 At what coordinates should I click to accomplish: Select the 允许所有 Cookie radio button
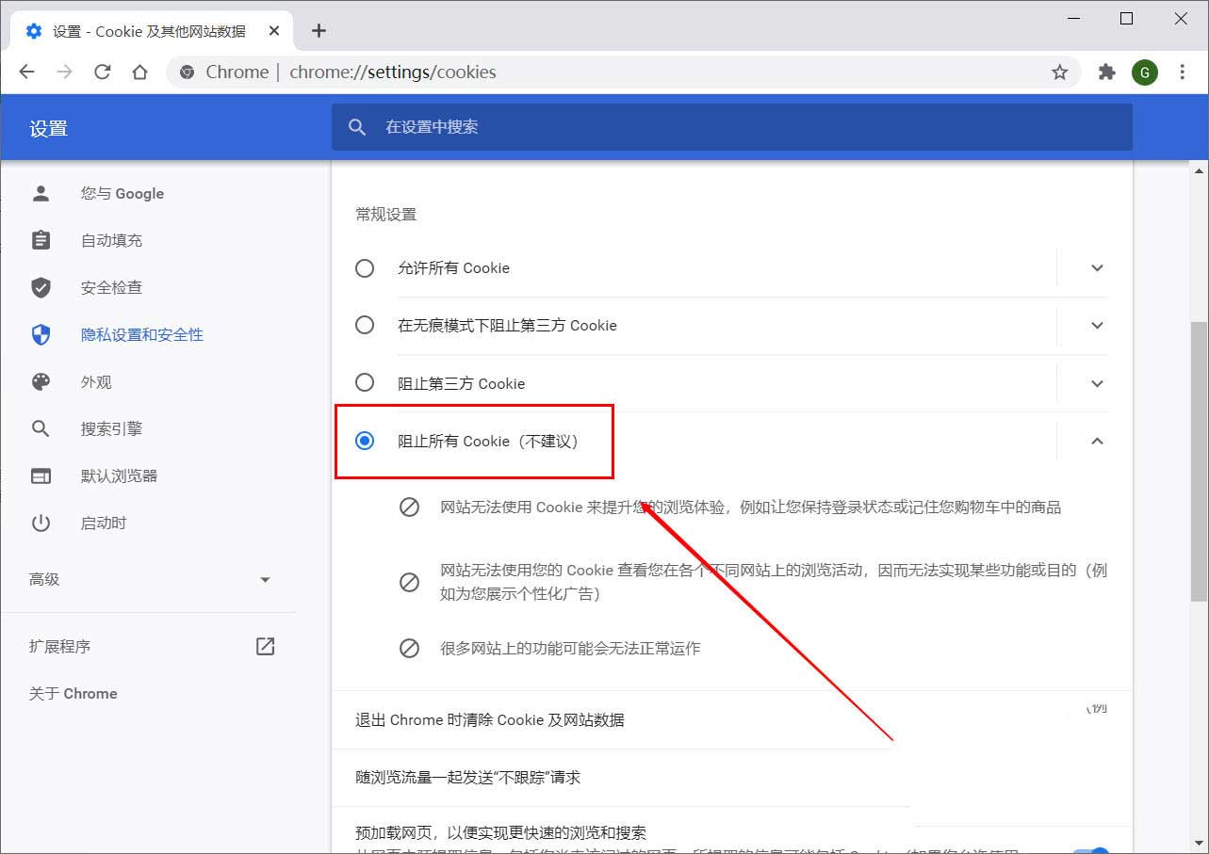click(365, 268)
